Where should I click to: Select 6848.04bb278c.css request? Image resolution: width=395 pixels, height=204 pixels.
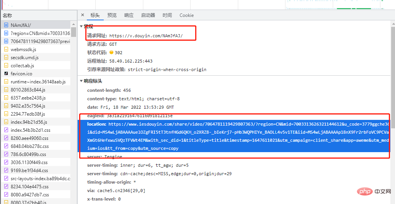pos(35,146)
